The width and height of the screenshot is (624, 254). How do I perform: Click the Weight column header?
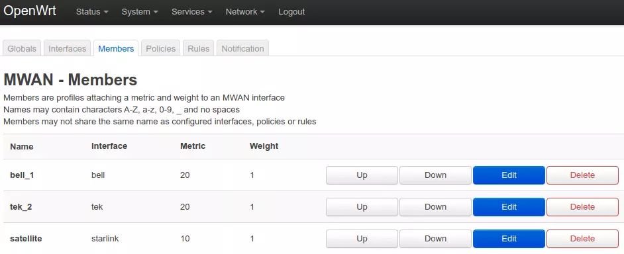click(264, 146)
